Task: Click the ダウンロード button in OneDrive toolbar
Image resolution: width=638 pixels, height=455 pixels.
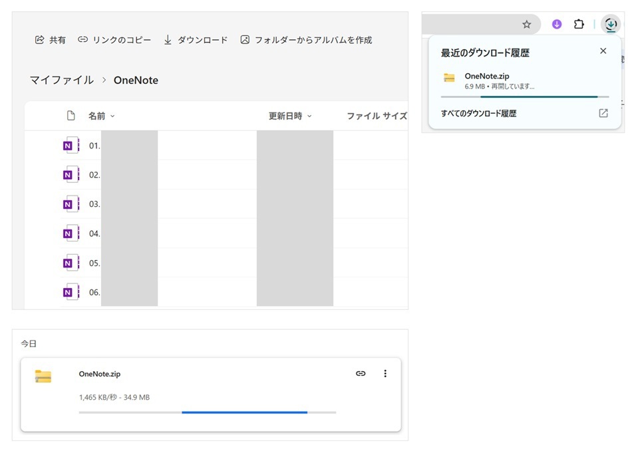Action: pos(196,40)
